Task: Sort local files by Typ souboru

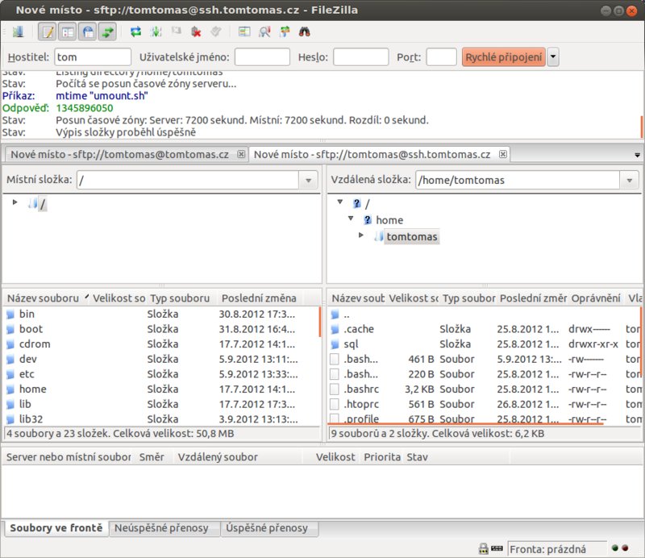Action: coord(180,298)
